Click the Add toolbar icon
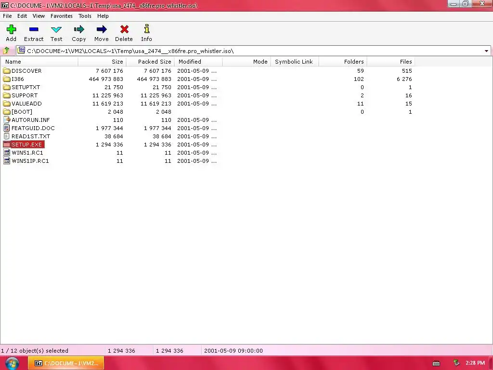The width and height of the screenshot is (493, 370). 11,29
